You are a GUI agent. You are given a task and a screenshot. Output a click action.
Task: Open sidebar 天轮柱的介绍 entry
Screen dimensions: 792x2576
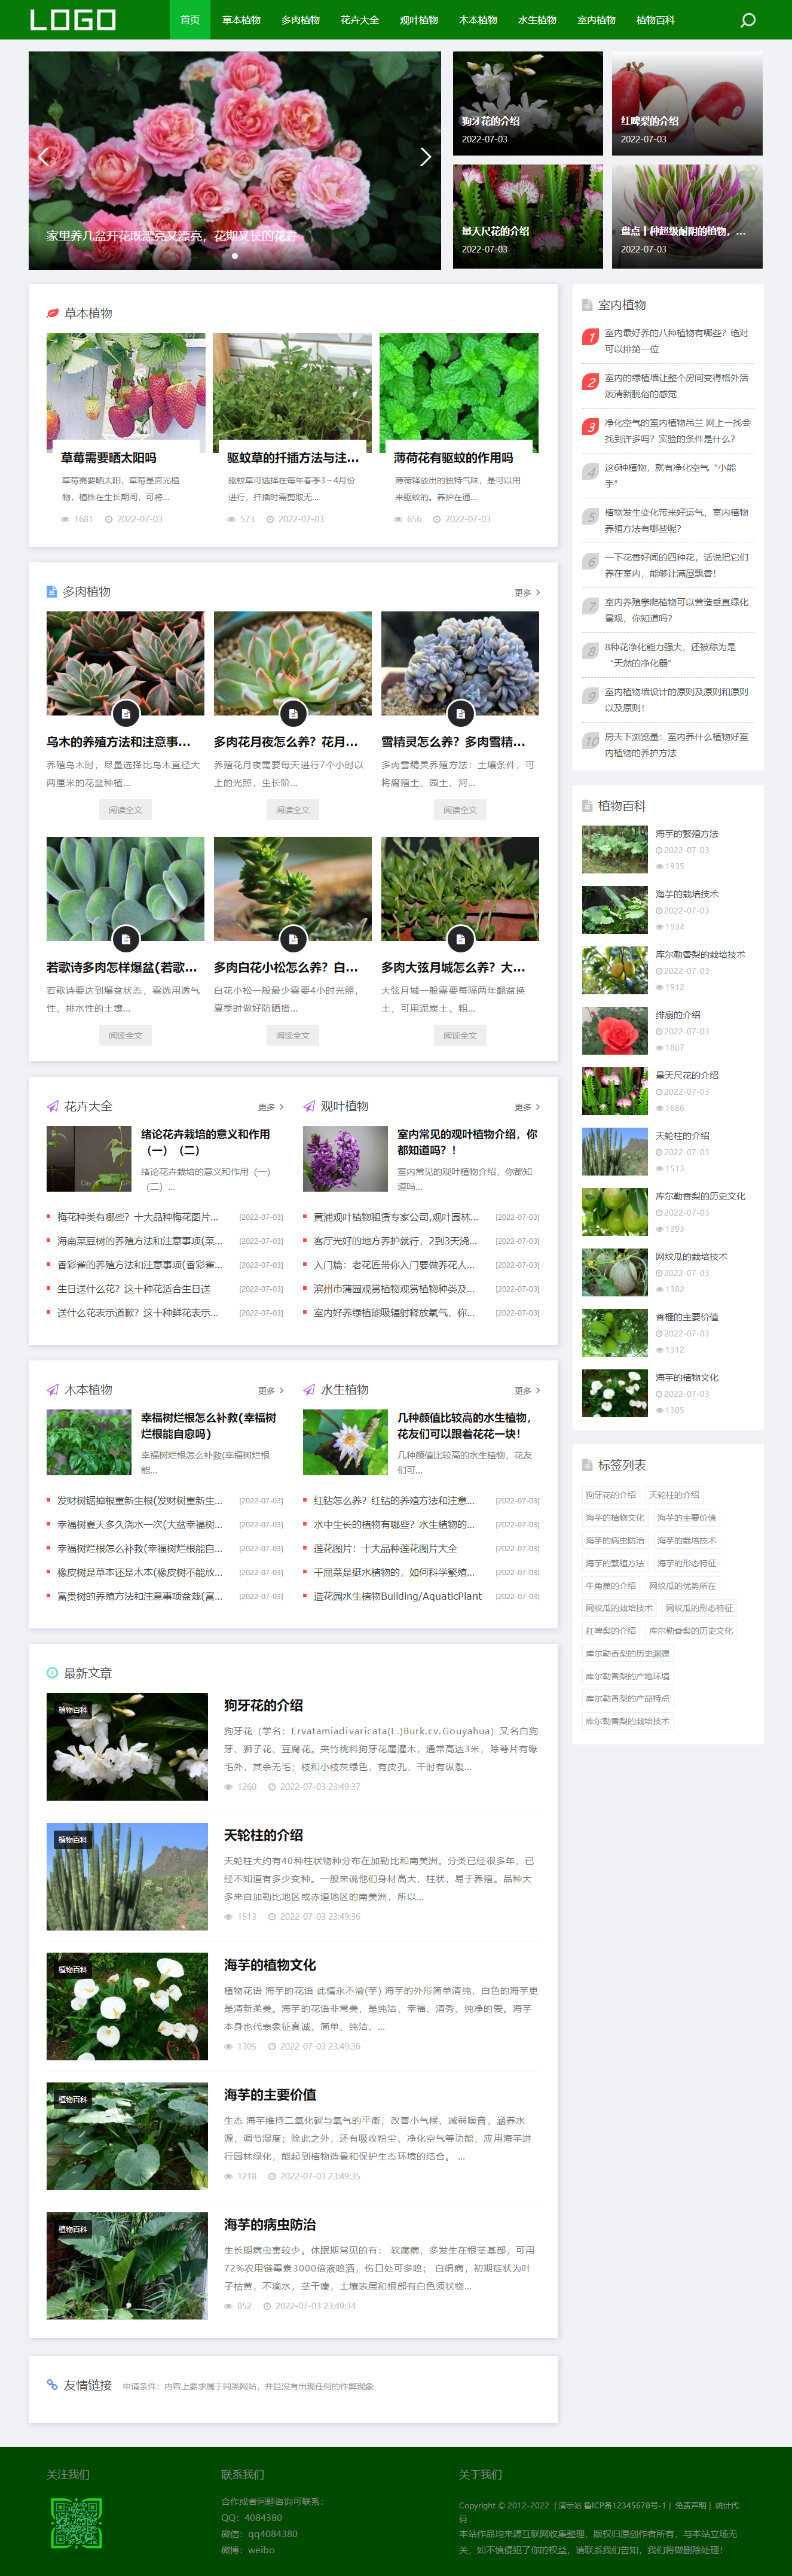(682, 1136)
